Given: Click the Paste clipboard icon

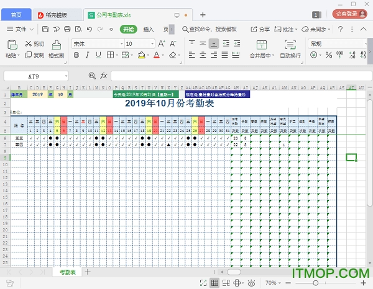Looking at the screenshot, I should coord(12,45).
